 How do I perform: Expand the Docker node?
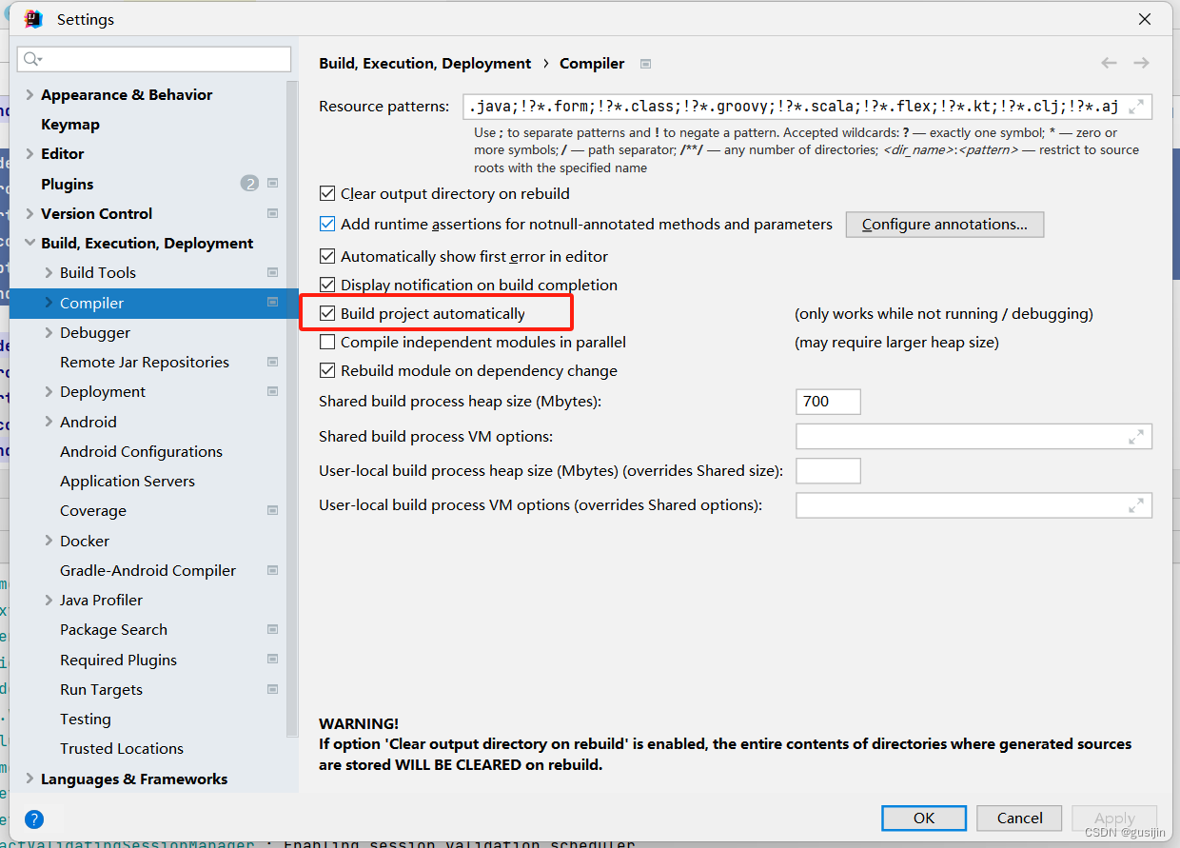coord(49,541)
